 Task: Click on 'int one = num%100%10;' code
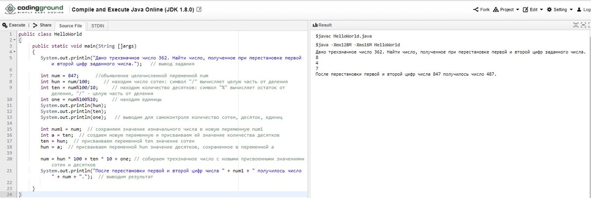point(69,99)
